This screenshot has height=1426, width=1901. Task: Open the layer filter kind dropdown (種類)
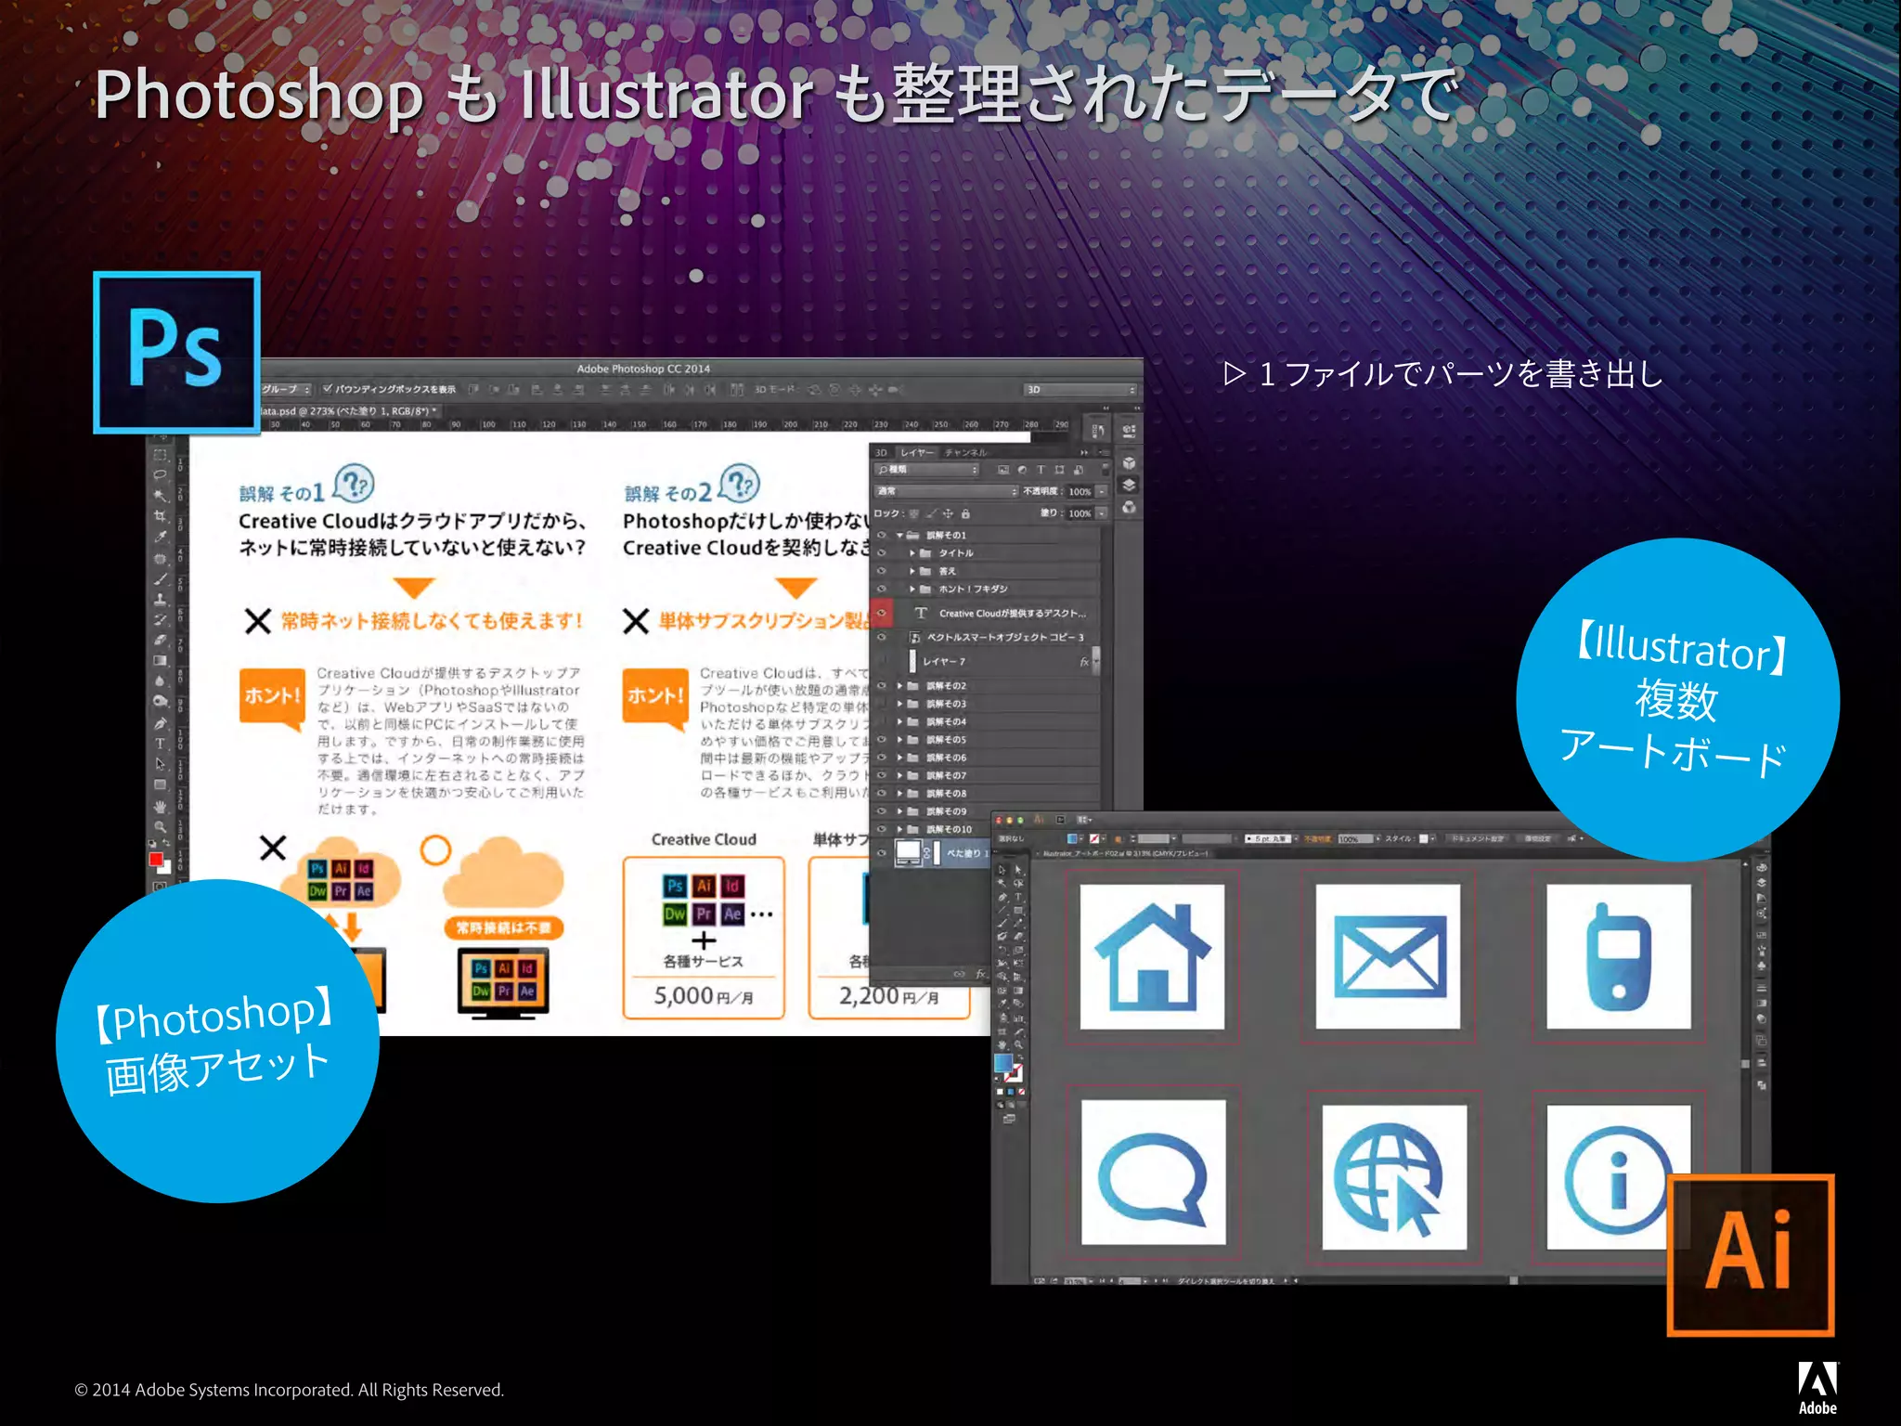coord(926,470)
